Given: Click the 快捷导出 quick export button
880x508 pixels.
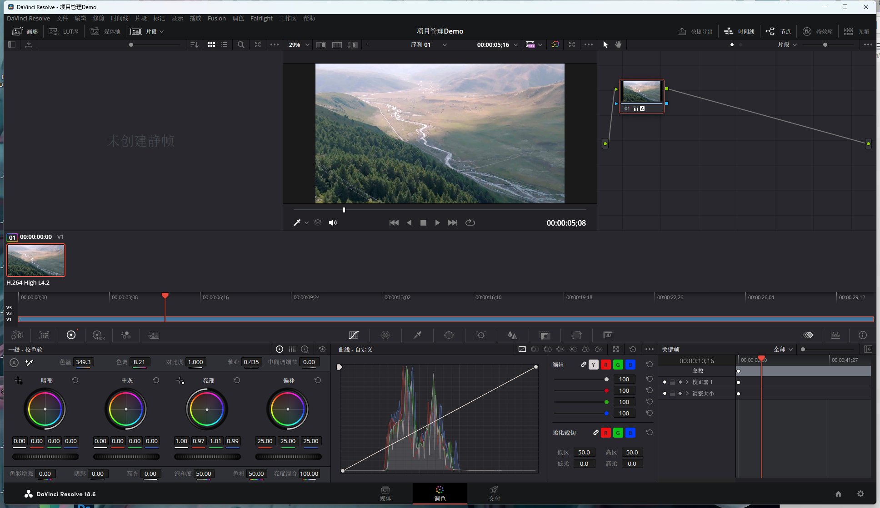Looking at the screenshot, I should click(x=695, y=31).
